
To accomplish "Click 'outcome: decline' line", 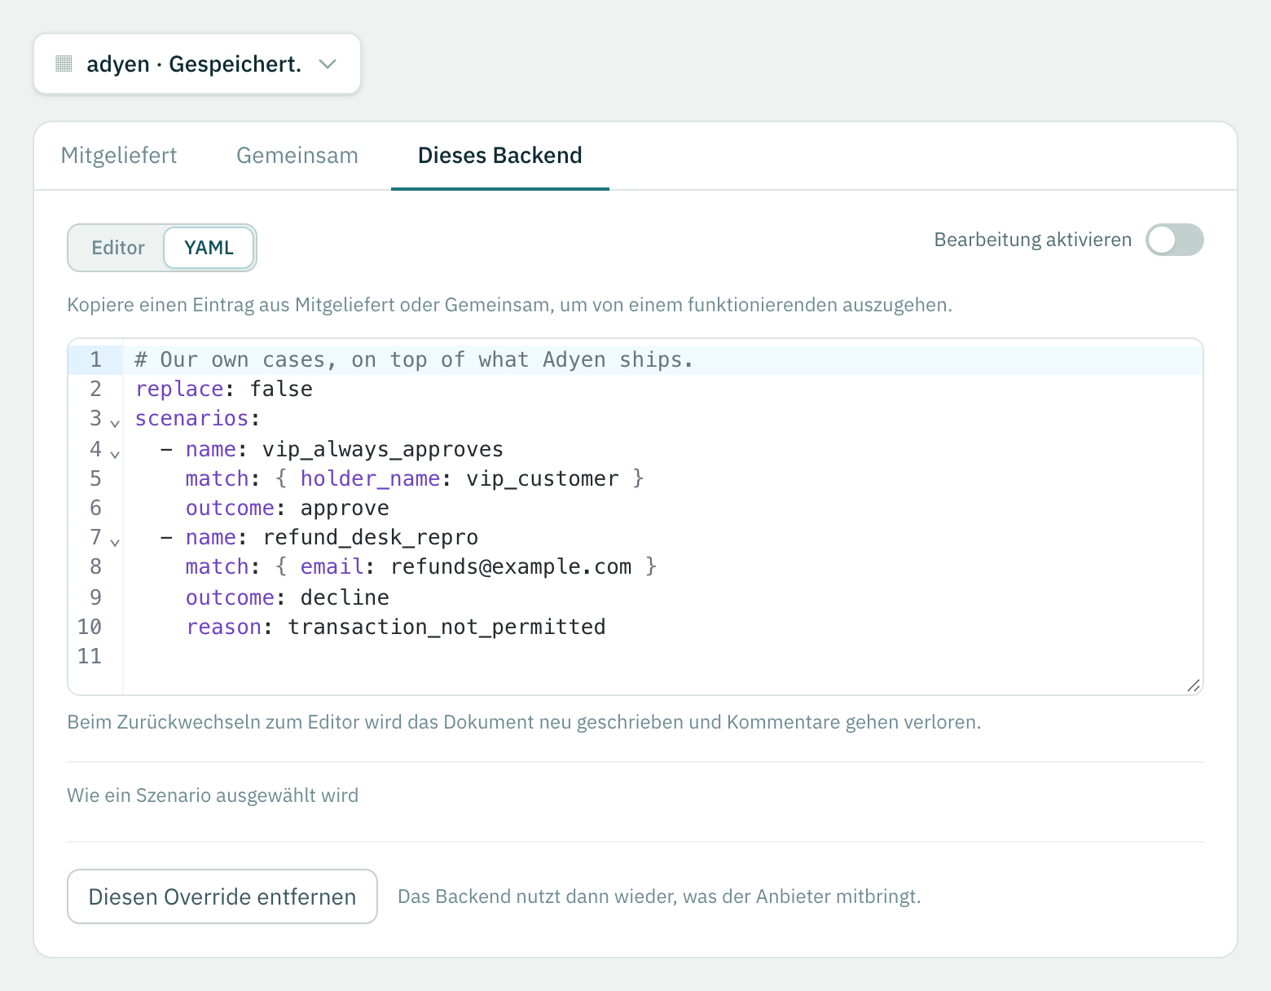I will pyautogui.click(x=288, y=597).
